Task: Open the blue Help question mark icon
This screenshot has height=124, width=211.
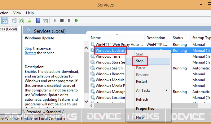Action: [x=38, y=20]
